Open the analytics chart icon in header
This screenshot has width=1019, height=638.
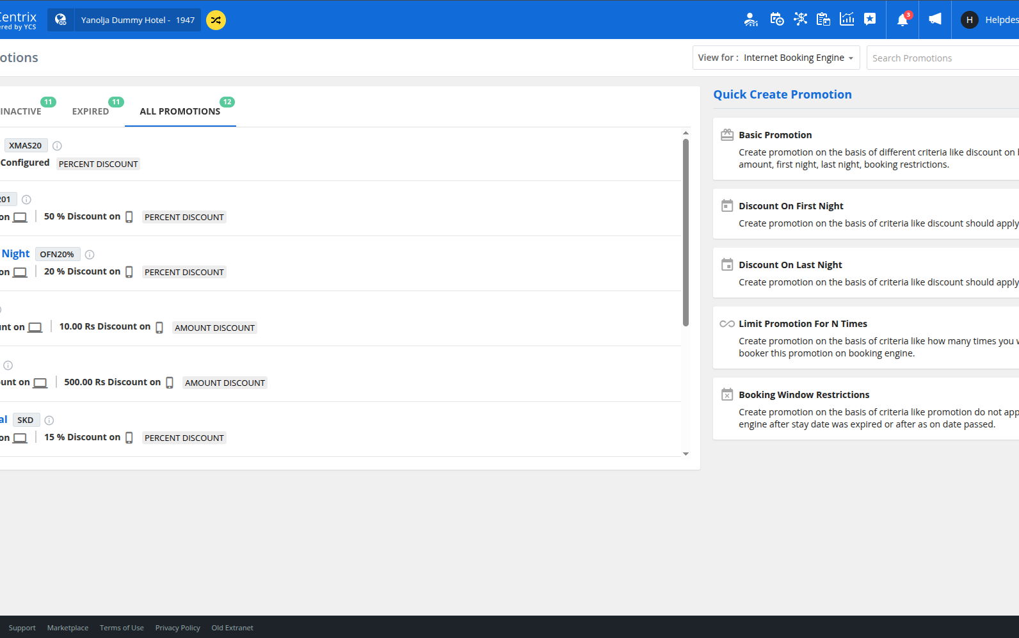(x=847, y=19)
